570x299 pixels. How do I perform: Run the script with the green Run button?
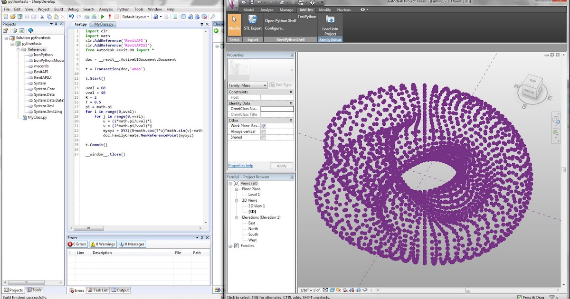tap(103, 17)
